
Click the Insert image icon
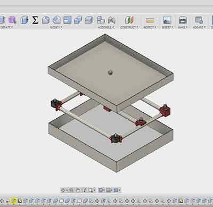(x=167, y=20)
